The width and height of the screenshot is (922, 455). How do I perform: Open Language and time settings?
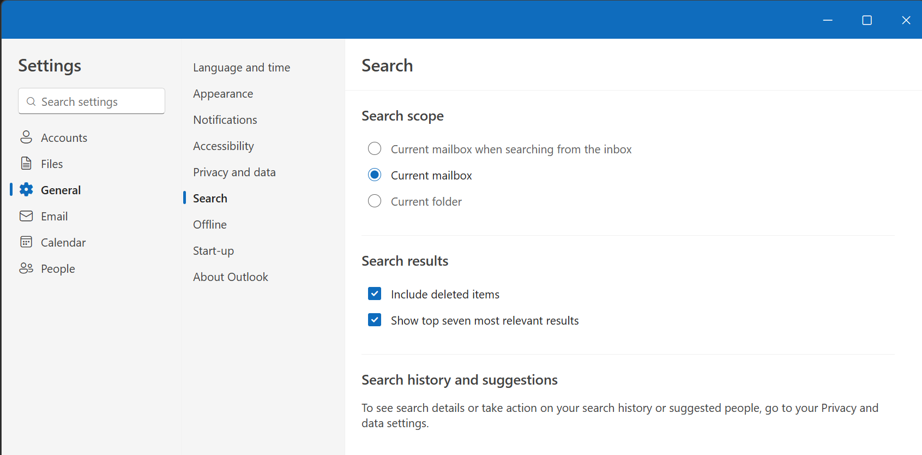242,68
